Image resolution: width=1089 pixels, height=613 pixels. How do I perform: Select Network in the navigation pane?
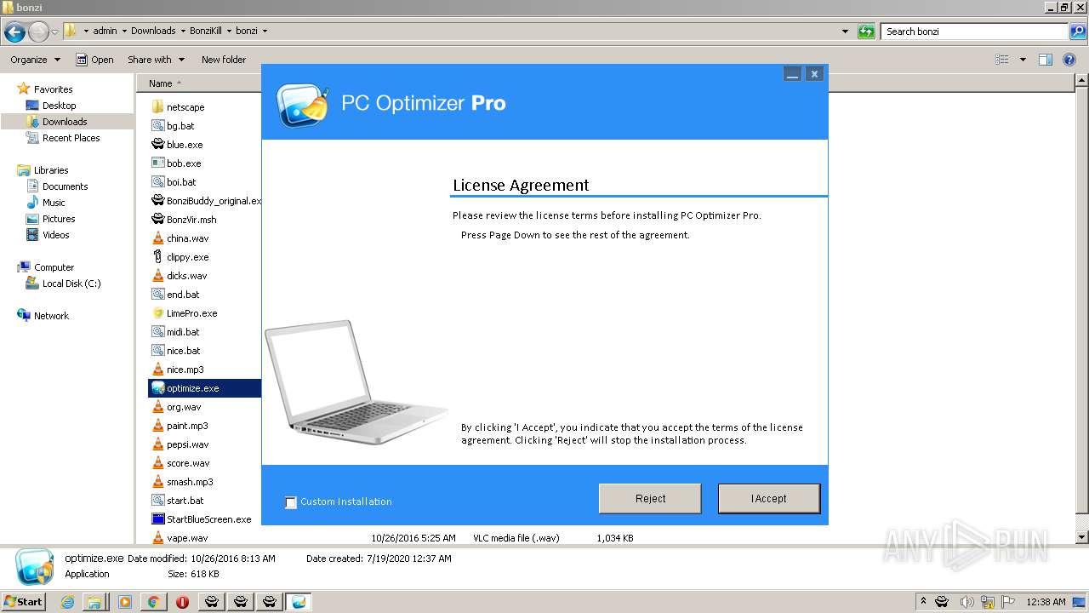[51, 316]
